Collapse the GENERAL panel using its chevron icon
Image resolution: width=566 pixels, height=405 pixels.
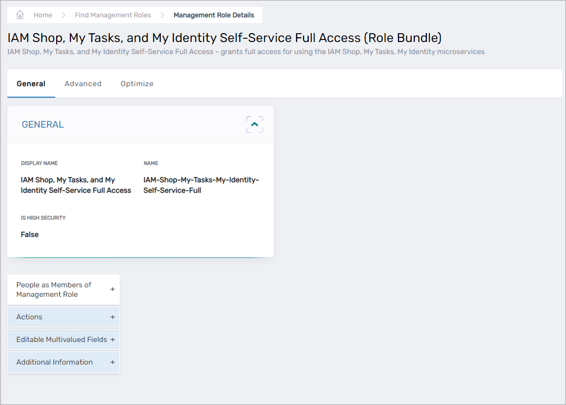(x=255, y=124)
